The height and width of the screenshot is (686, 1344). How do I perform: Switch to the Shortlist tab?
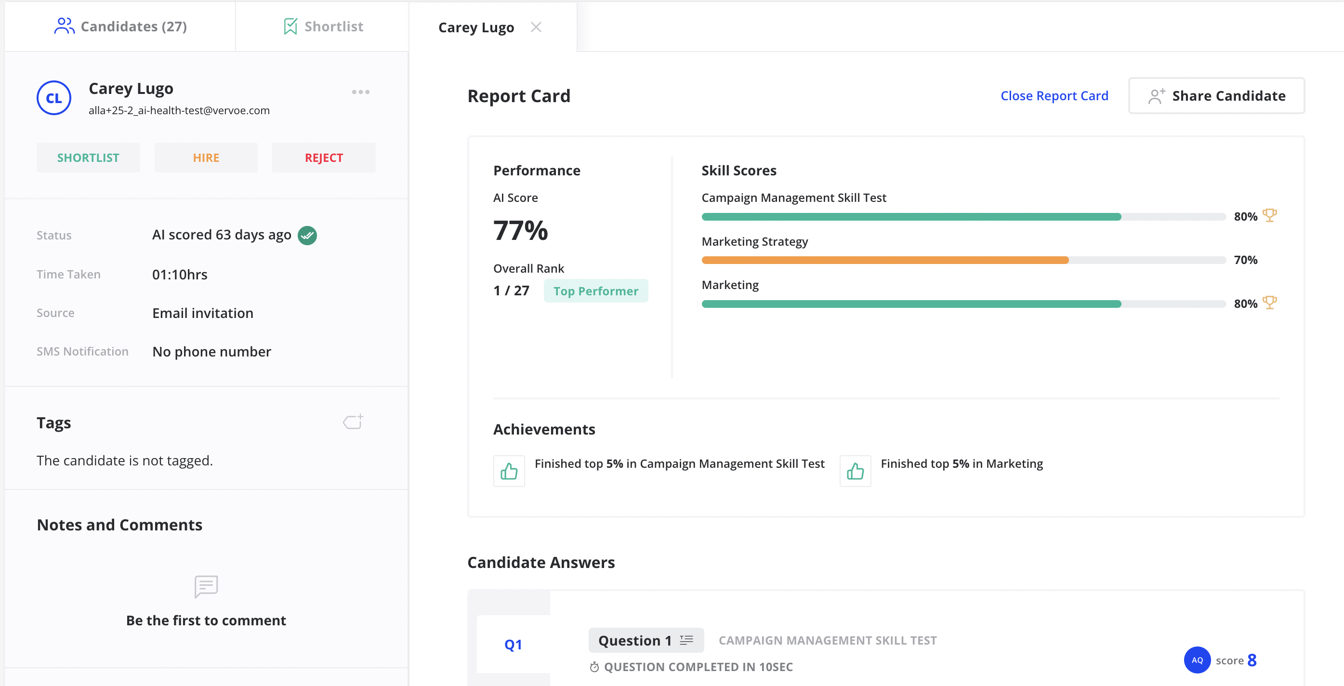click(x=322, y=26)
